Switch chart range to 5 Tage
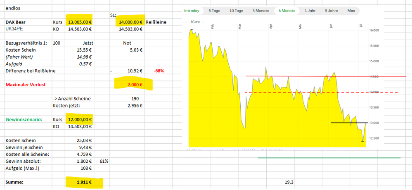The width and height of the screenshot is (412, 190). click(x=215, y=11)
